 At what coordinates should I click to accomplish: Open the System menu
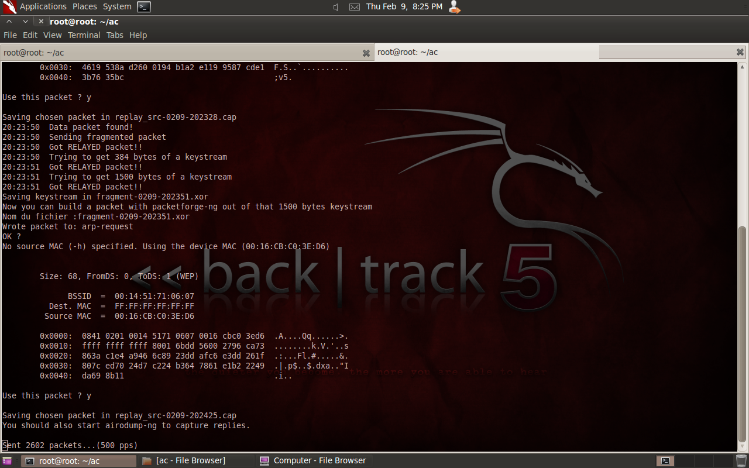[x=117, y=6]
